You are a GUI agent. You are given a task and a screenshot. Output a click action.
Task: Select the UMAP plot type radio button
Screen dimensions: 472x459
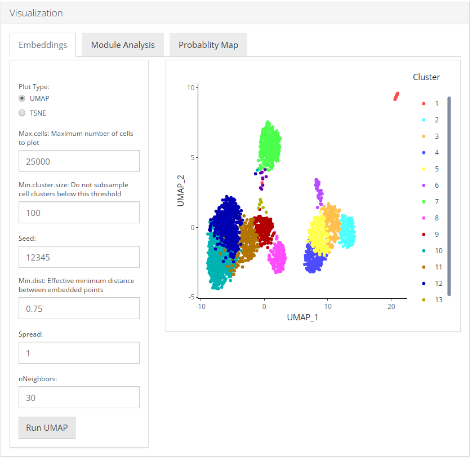tap(22, 98)
